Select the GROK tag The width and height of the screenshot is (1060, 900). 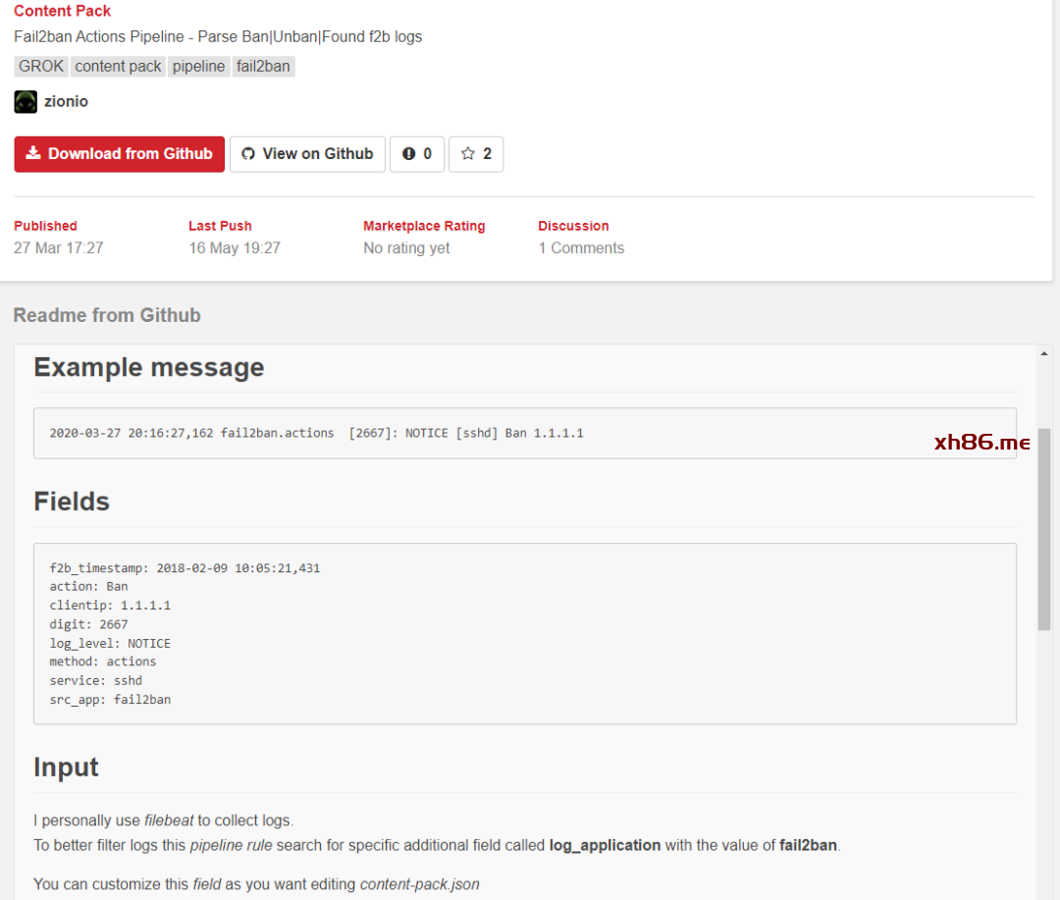[41, 67]
